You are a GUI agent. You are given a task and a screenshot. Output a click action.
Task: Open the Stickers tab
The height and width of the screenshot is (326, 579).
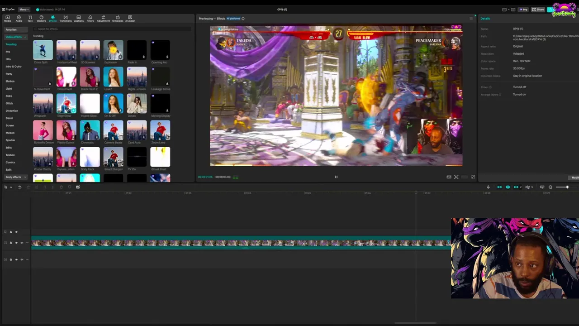[x=41, y=19]
